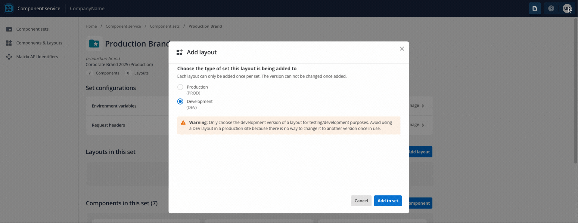Open the user avatar menu
The image size is (578, 223).
point(567,8)
